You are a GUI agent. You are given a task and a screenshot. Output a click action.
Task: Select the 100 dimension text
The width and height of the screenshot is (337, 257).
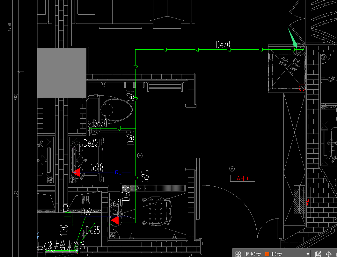tap(64, 230)
